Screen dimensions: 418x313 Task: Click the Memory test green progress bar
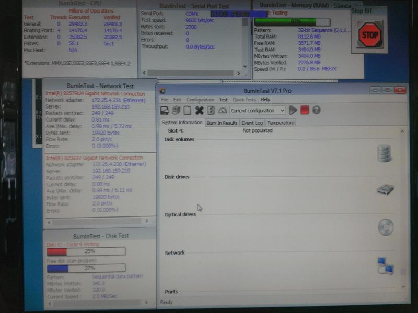click(x=292, y=21)
